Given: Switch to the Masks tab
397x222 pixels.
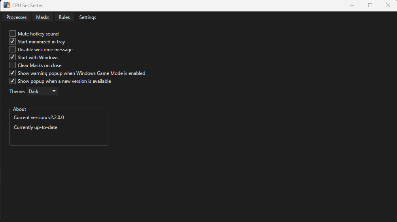Looking at the screenshot, I should tap(43, 17).
